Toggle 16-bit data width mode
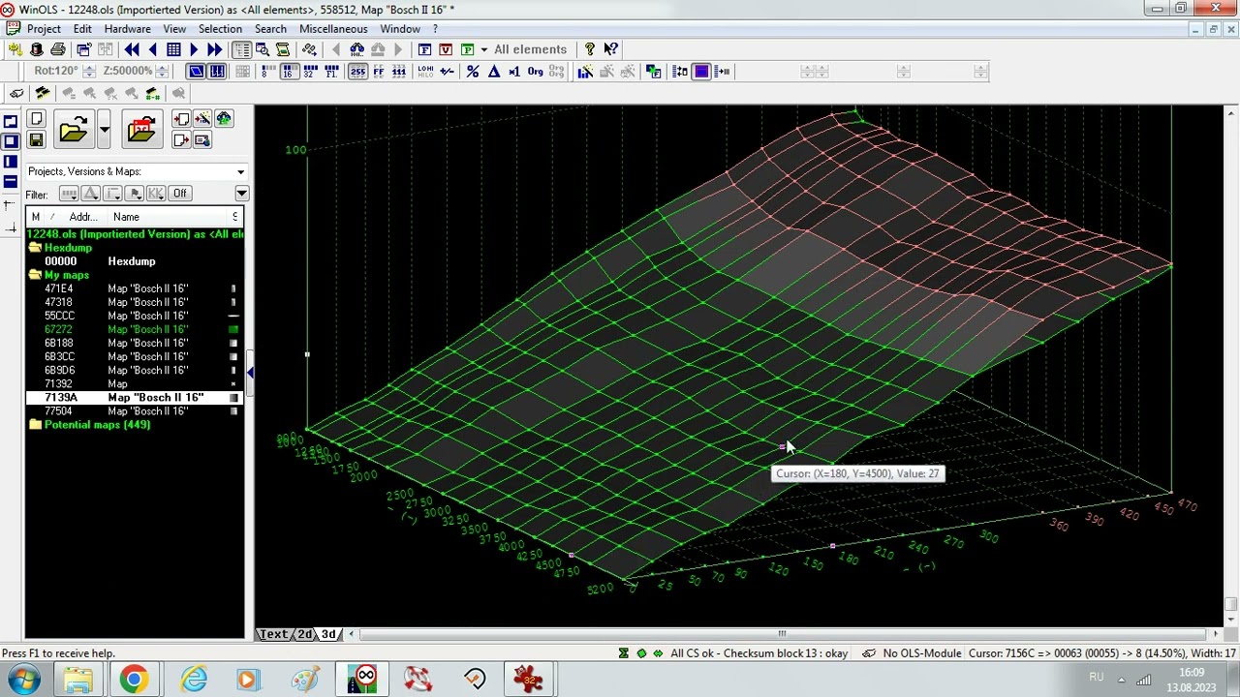This screenshot has height=697, width=1240. click(288, 72)
